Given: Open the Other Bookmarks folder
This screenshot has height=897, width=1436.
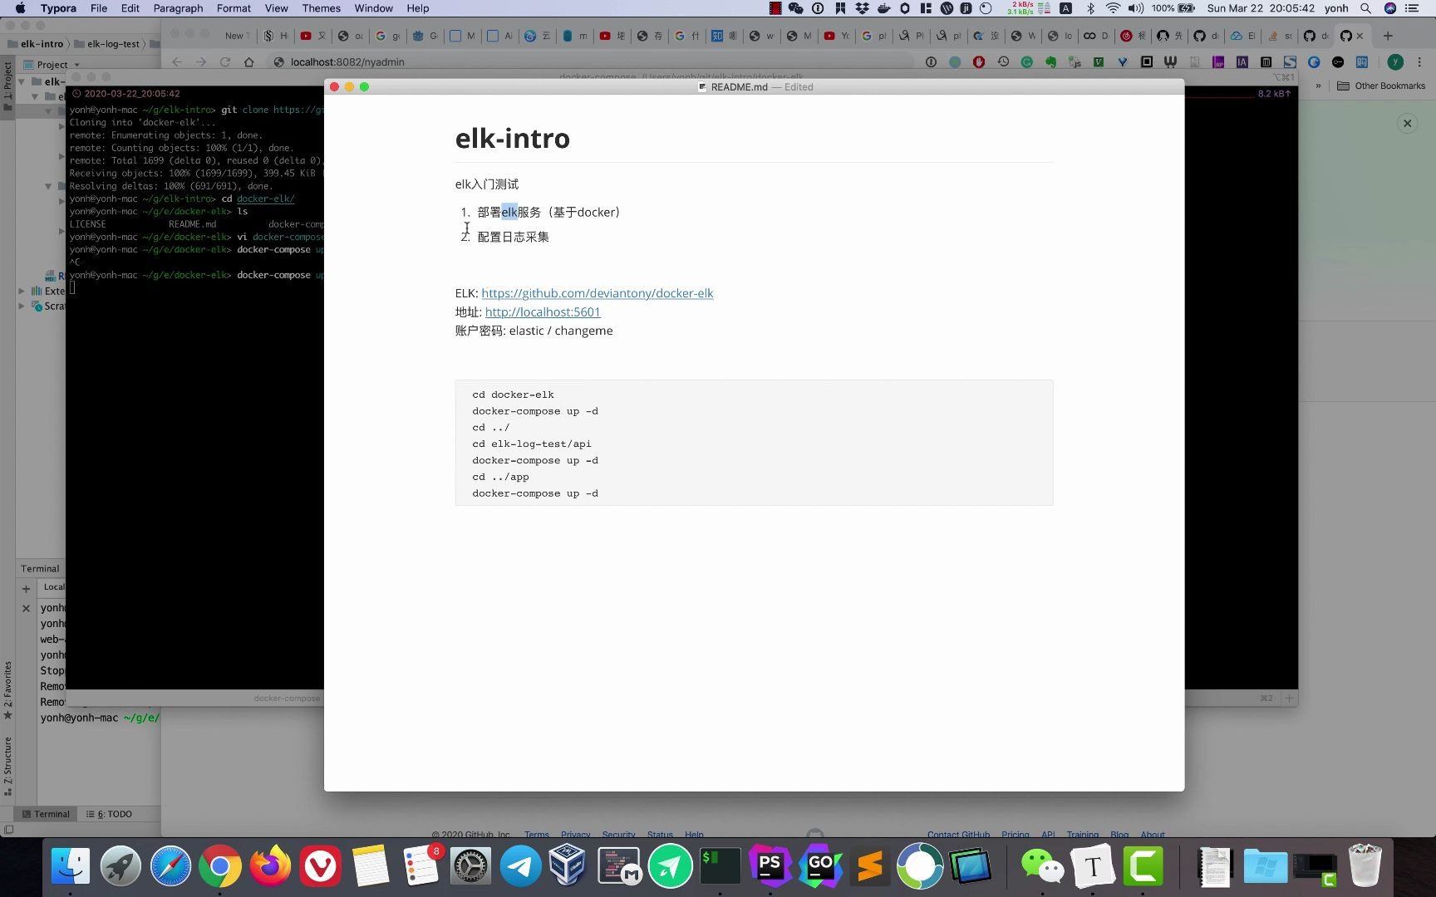Looking at the screenshot, I should (x=1380, y=86).
